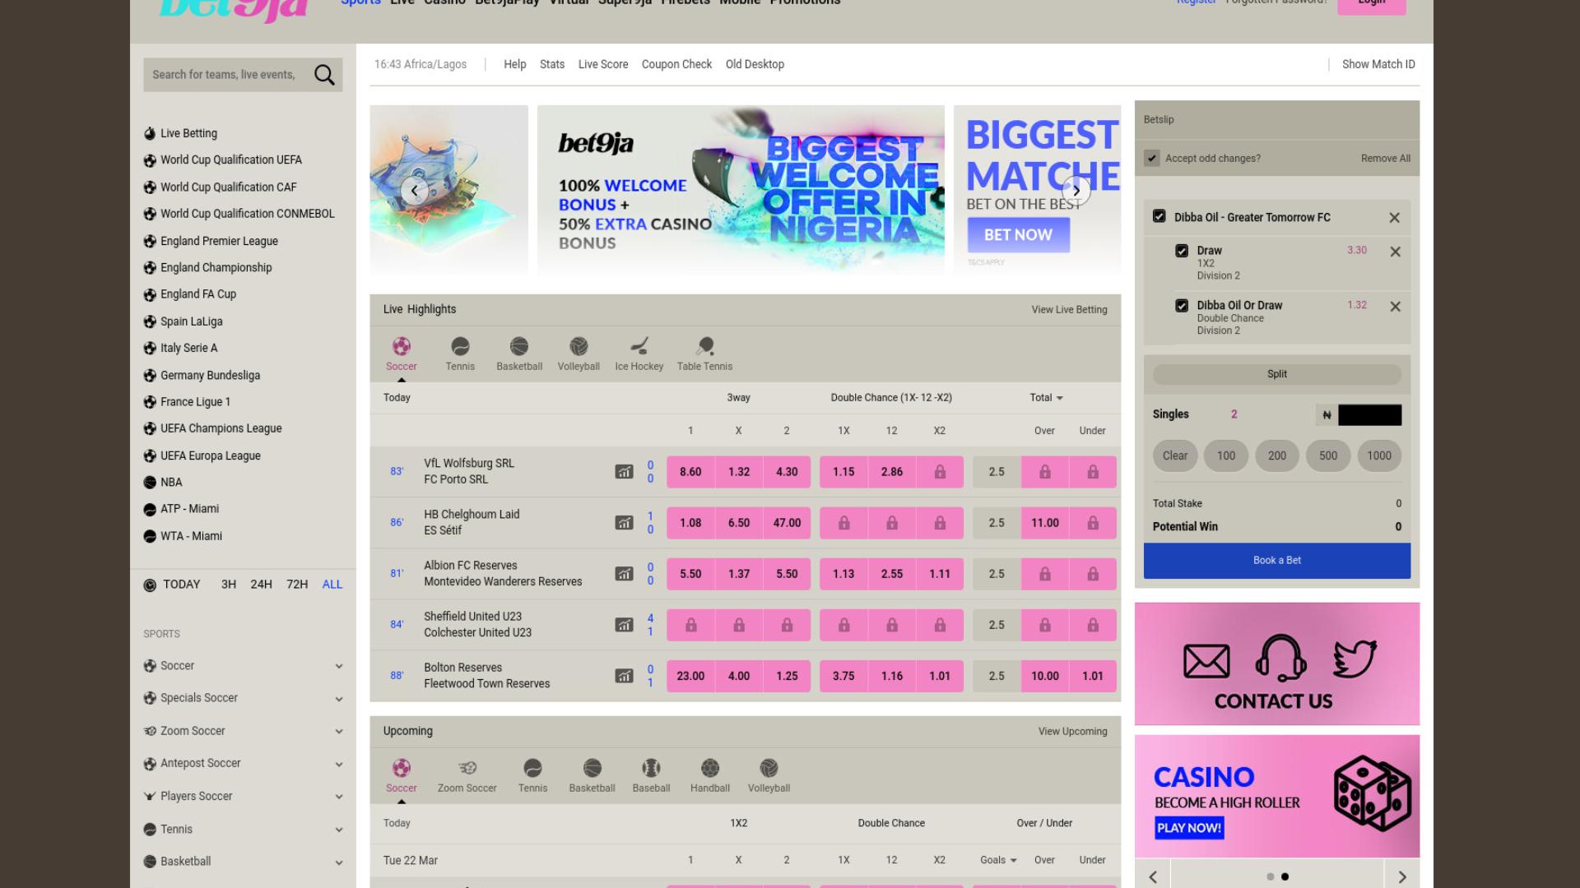Select Volleyball icon in Live Highlights
The width and height of the screenshot is (1580, 888).
(x=579, y=346)
